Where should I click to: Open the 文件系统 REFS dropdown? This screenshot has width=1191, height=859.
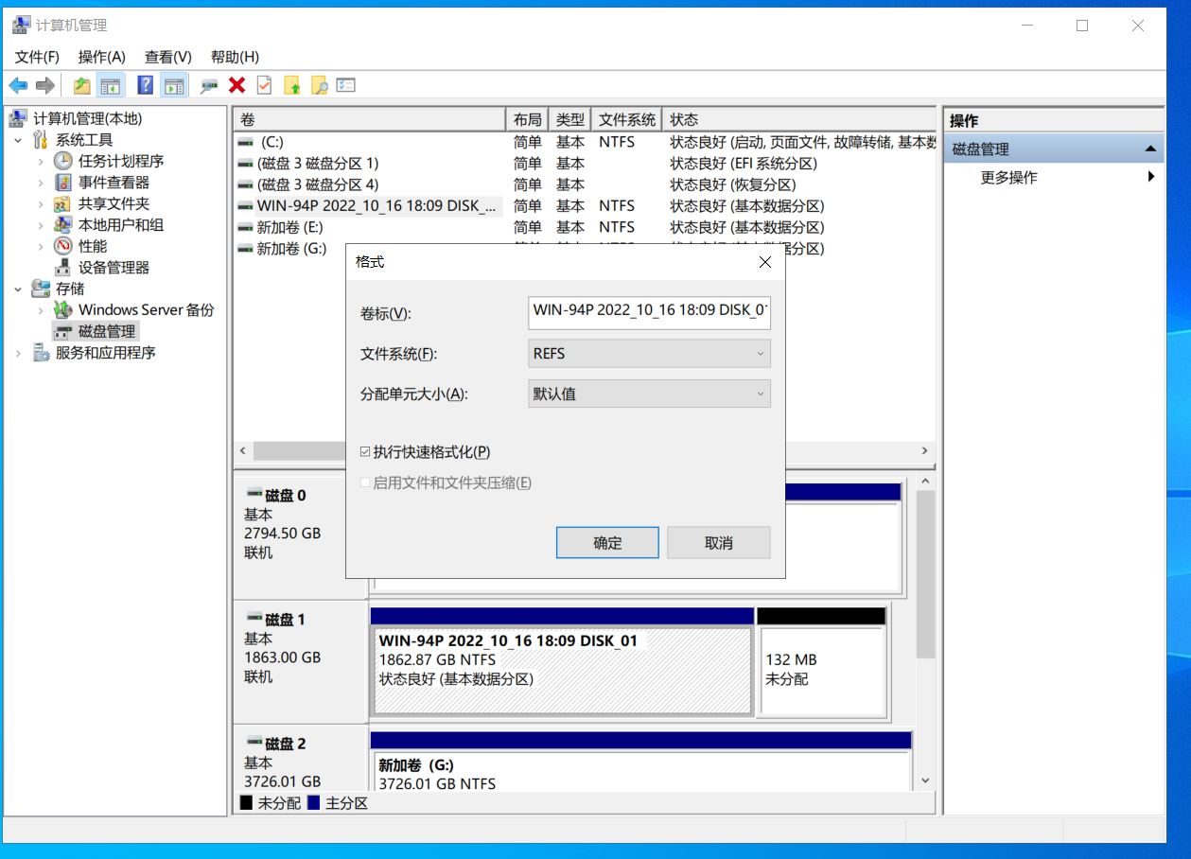tap(649, 354)
